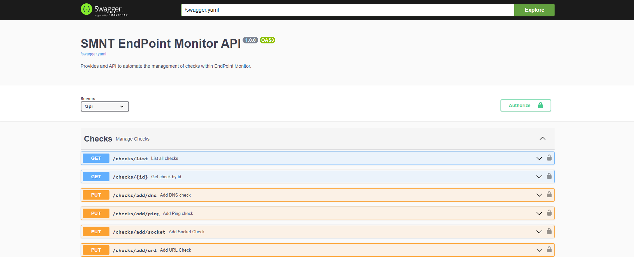634x257 pixels.
Task: Click the /checks/add/dns path text
Action: pyautogui.click(x=134, y=195)
